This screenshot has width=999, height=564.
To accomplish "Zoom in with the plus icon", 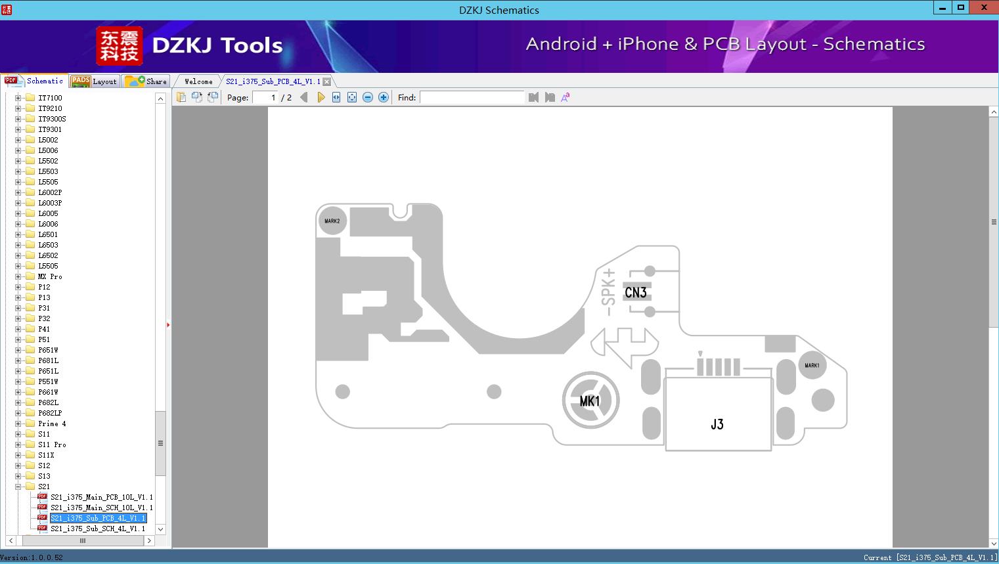I will (x=384, y=97).
